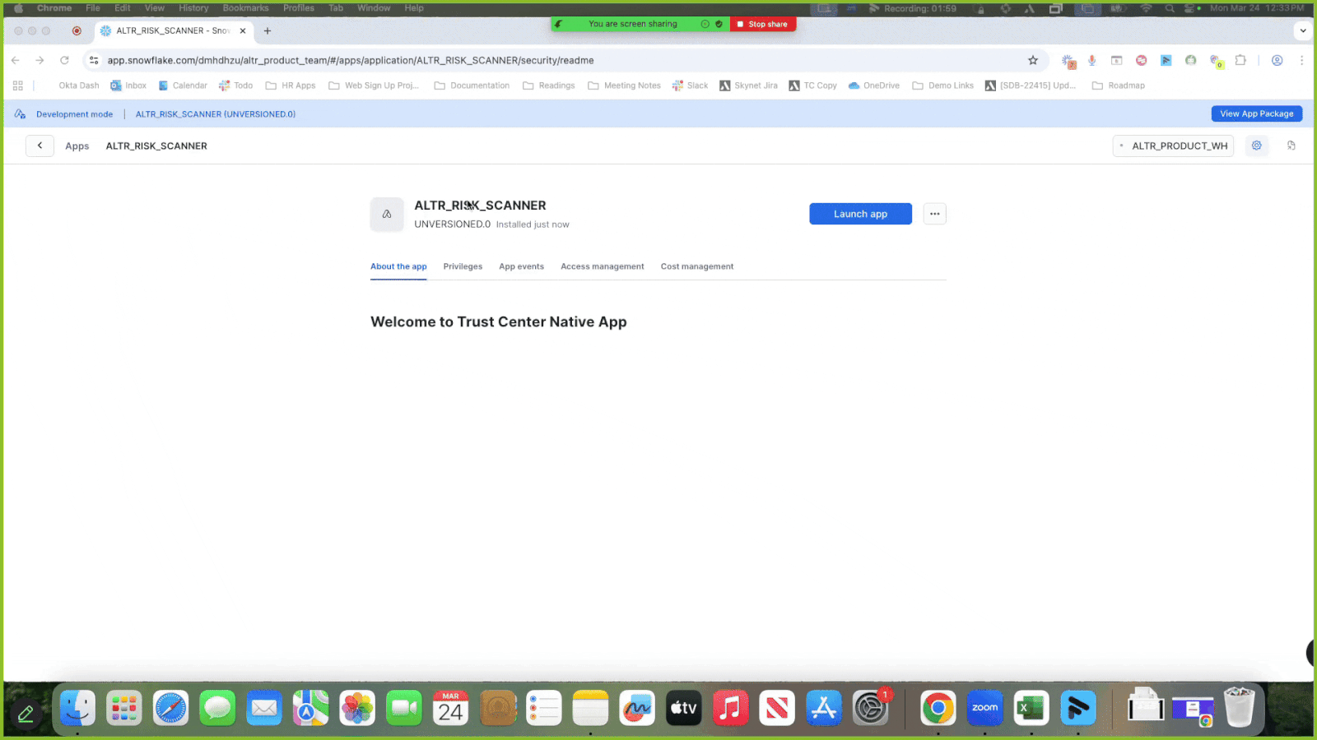1317x740 pixels.
Task: Click the View App Package button
Action: click(1256, 114)
